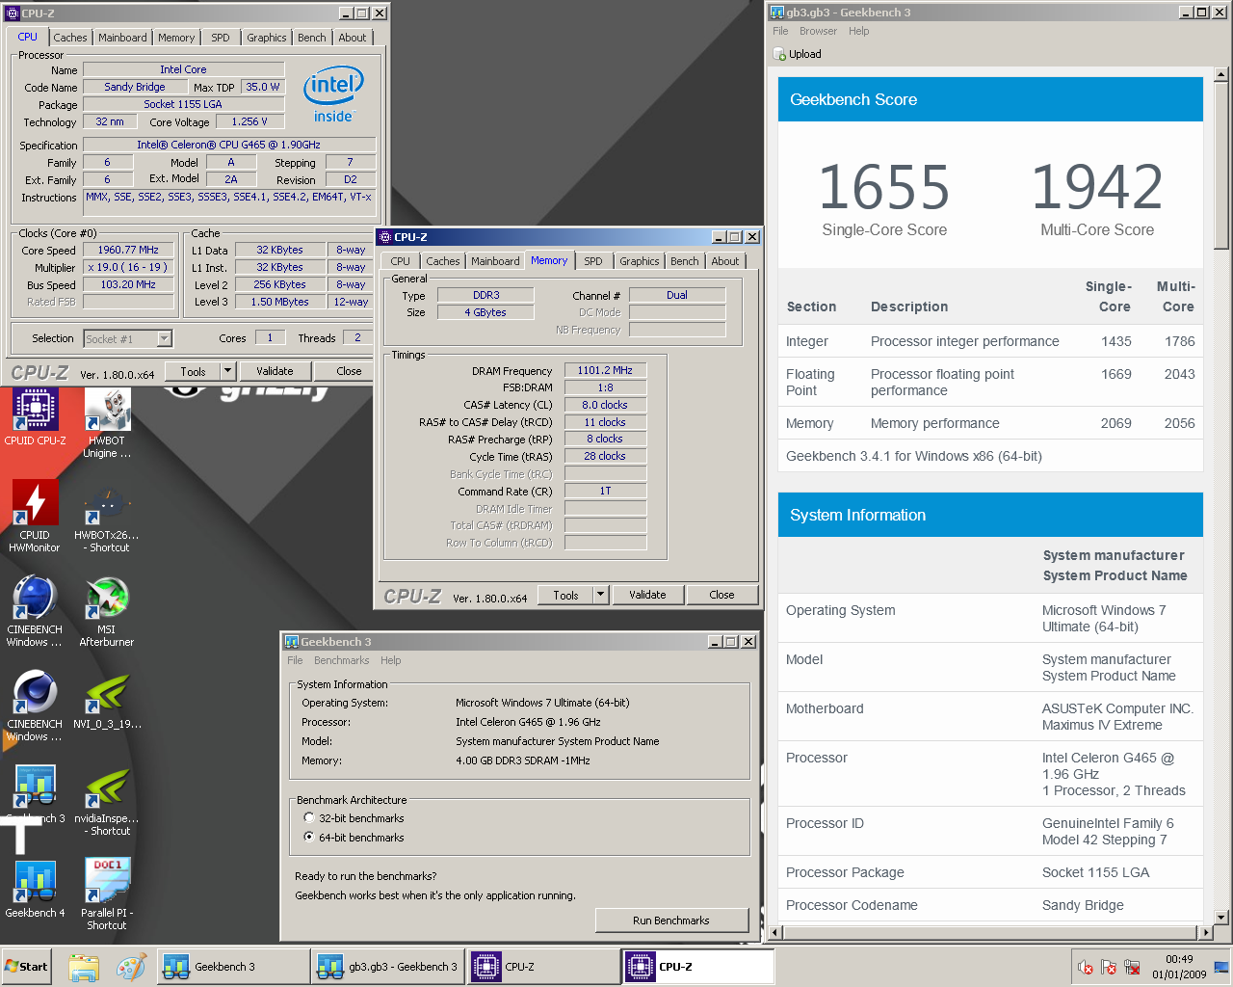Click Socket 1155 LGA package field

pos(183,104)
